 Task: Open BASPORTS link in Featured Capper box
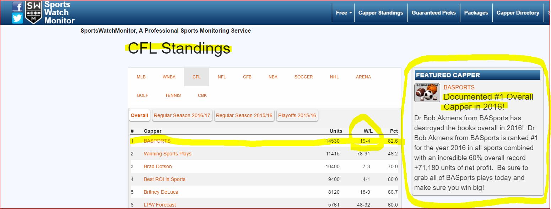pos(459,87)
